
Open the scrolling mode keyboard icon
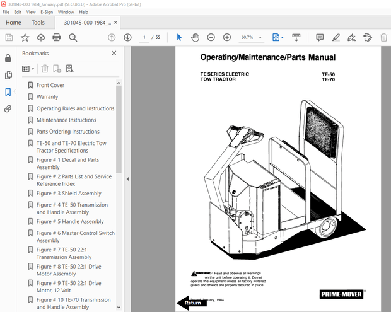click(x=296, y=38)
